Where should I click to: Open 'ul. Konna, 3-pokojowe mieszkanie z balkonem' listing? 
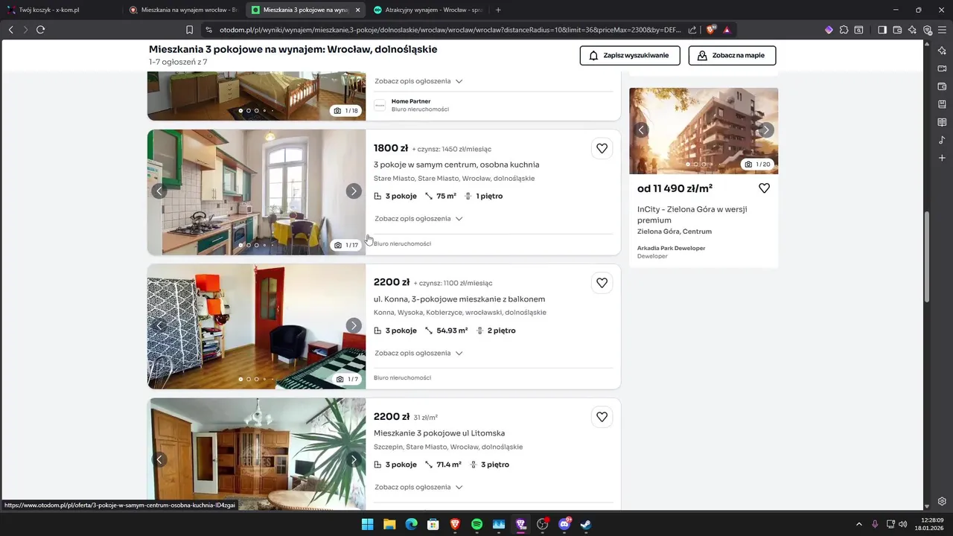(459, 299)
